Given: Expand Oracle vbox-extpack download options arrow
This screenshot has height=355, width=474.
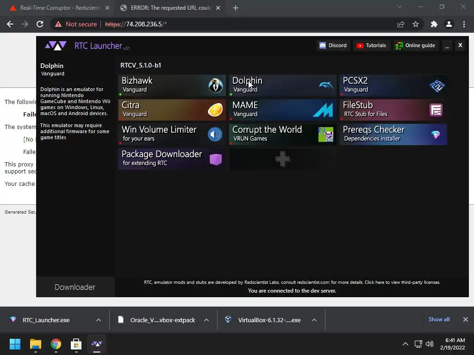Looking at the screenshot, I should (x=206, y=320).
